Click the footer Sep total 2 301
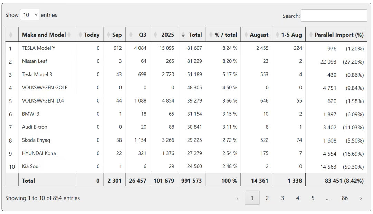 [x=114, y=181]
